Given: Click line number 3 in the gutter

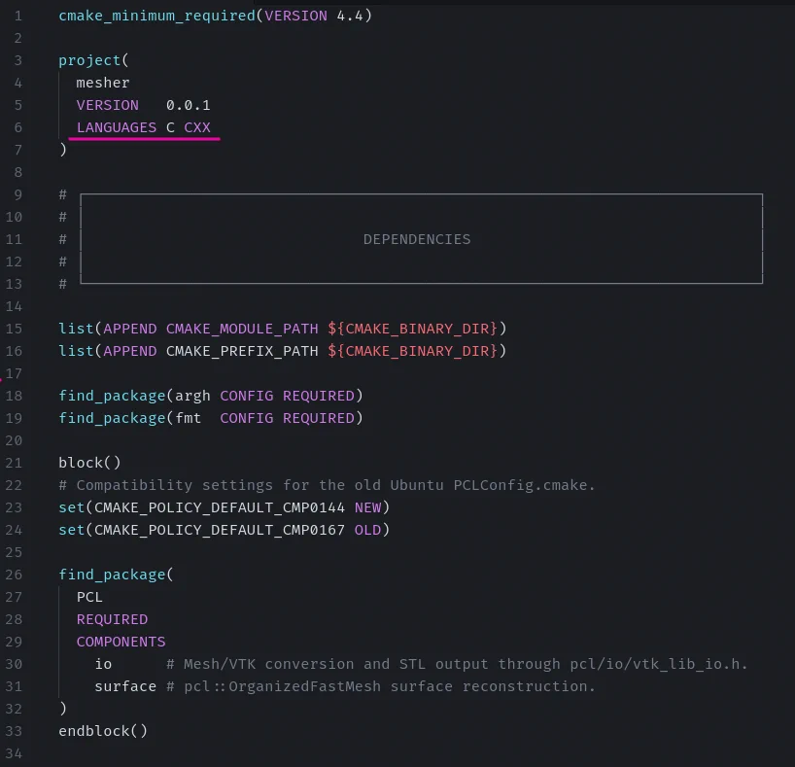Looking at the screenshot, I should click(18, 60).
